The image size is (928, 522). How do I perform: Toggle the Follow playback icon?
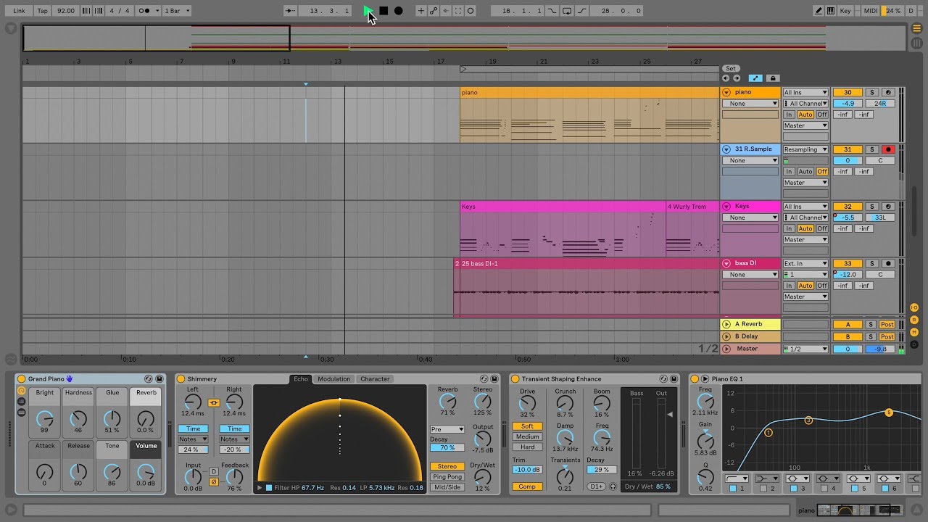291,11
